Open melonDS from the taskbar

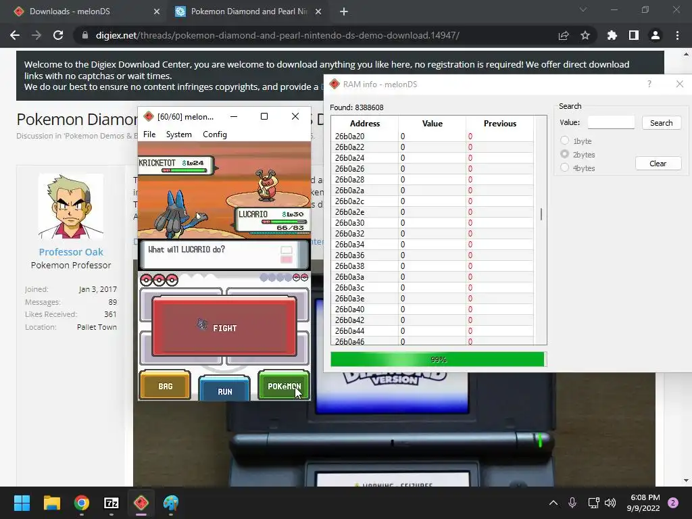[x=141, y=503]
